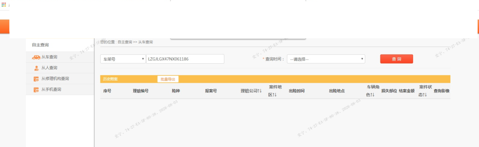Image resolution: width=479 pixels, height=147 pixels.
Task: Click the 报案号 column header
Action: click(211, 91)
